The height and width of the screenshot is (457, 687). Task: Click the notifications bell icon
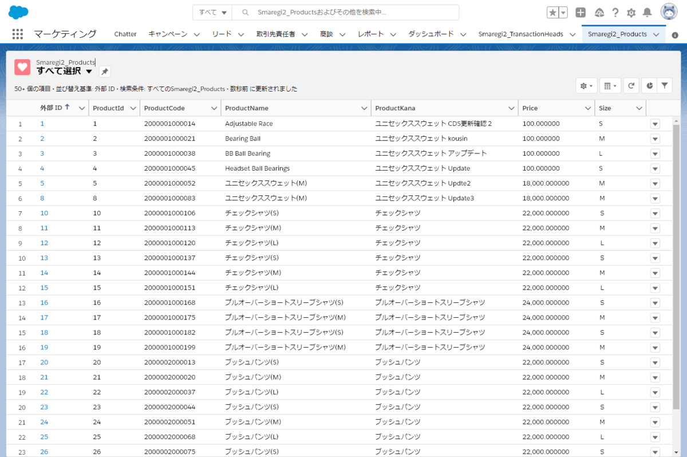(x=647, y=13)
